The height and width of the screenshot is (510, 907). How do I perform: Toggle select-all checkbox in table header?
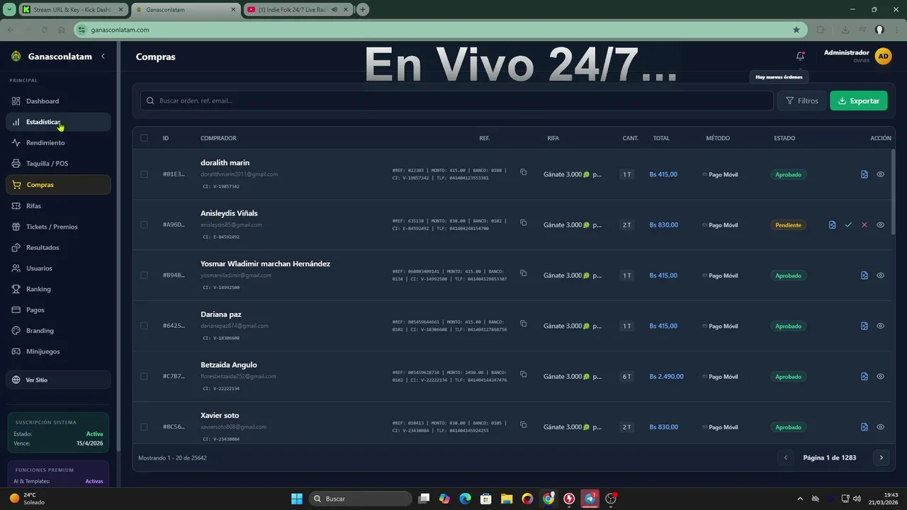click(x=144, y=138)
